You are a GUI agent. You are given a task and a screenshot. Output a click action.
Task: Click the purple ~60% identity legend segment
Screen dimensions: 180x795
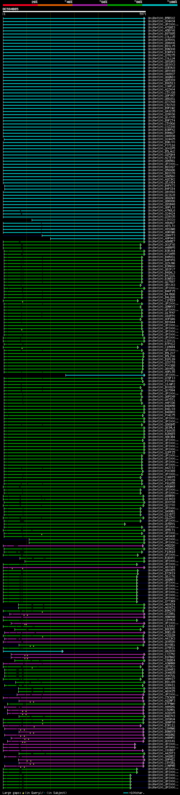pos(90,5)
